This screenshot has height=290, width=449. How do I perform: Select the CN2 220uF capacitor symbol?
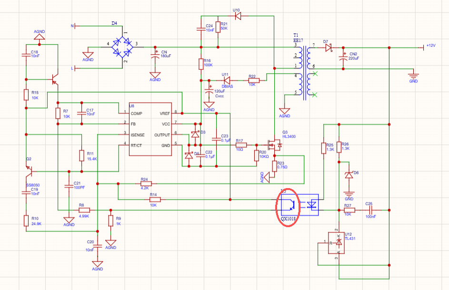[343, 56]
